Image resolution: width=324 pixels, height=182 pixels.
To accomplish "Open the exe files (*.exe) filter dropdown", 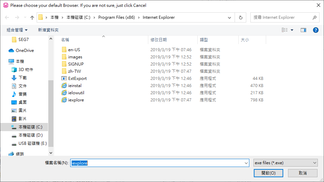I will [x=286, y=163].
